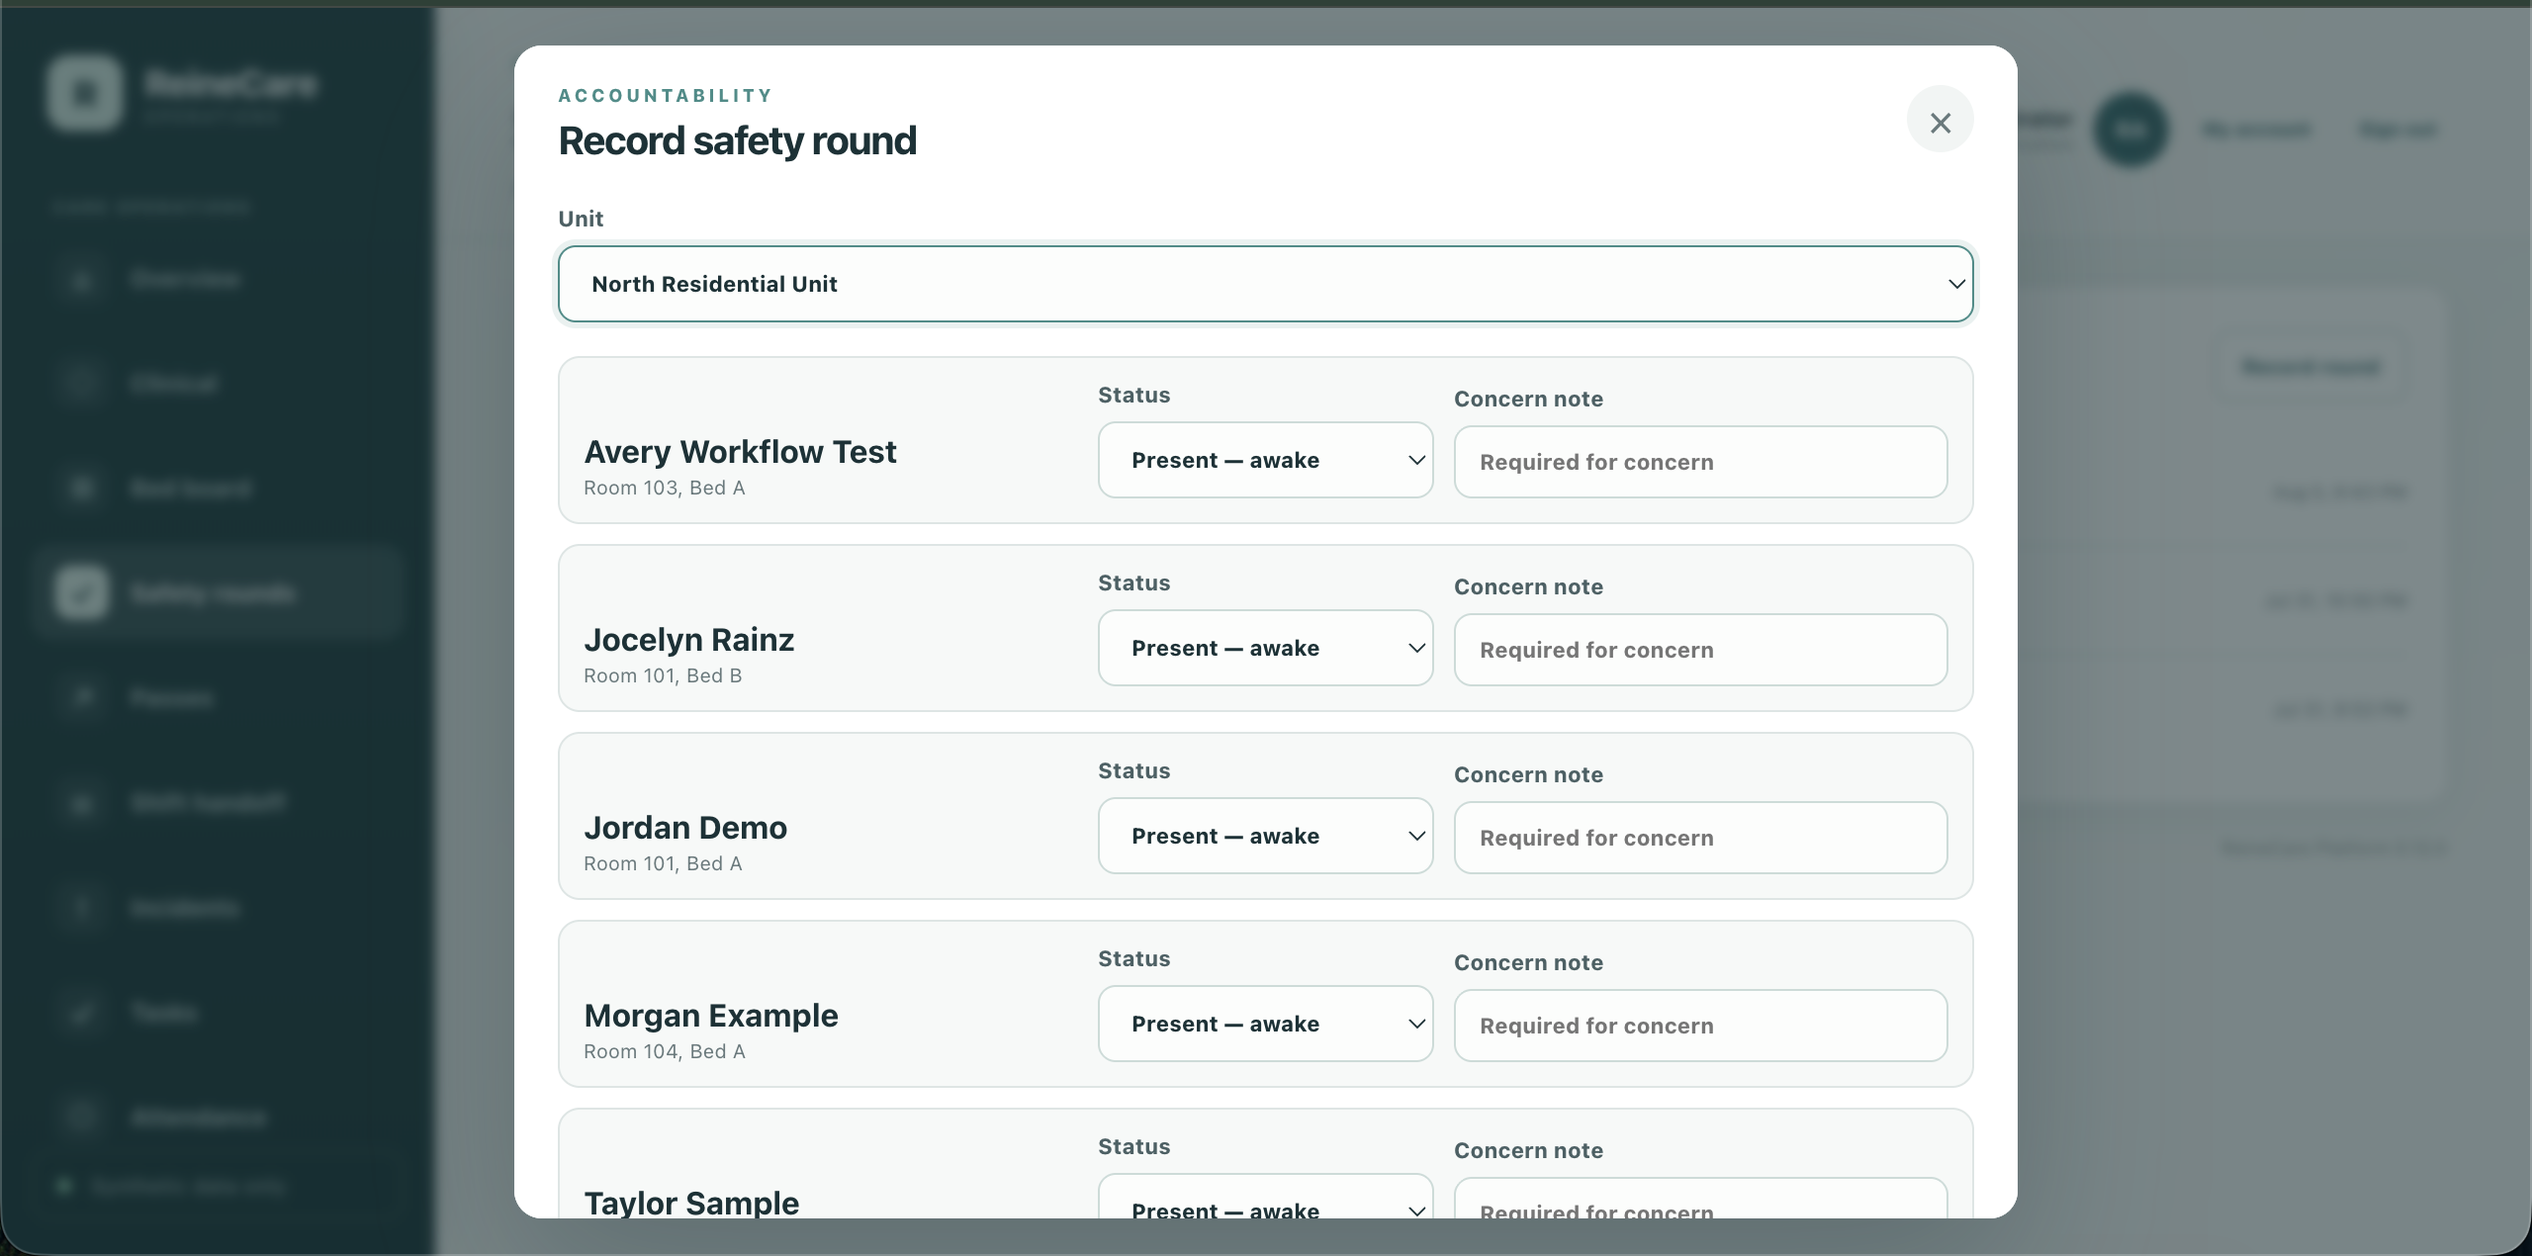Click the 'Status' label in Jordan Demo's row

[x=1133, y=770]
